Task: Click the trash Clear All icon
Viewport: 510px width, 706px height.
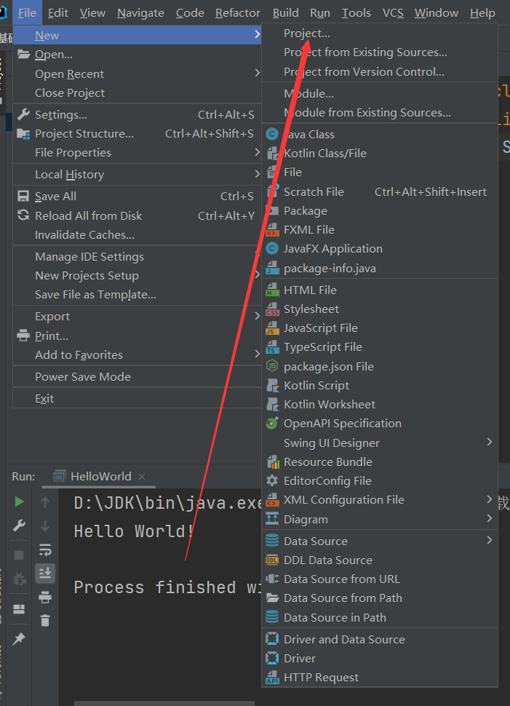Action: (x=45, y=620)
